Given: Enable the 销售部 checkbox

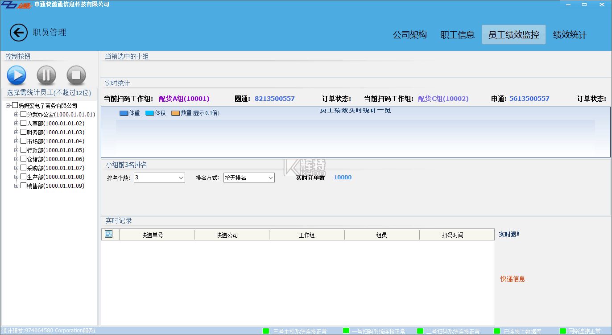Looking at the screenshot, I should 24,186.
